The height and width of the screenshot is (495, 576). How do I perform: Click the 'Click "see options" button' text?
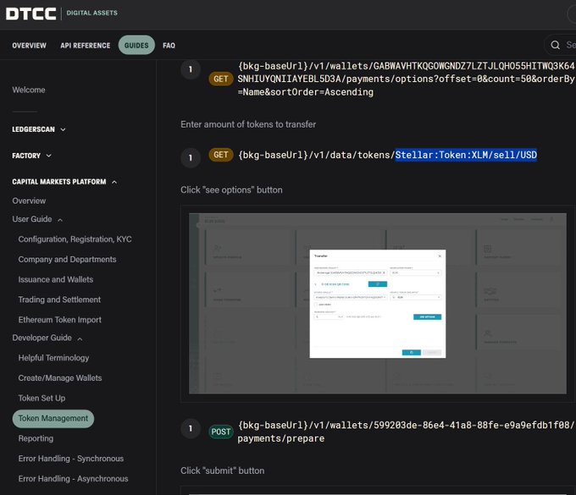[x=231, y=190]
